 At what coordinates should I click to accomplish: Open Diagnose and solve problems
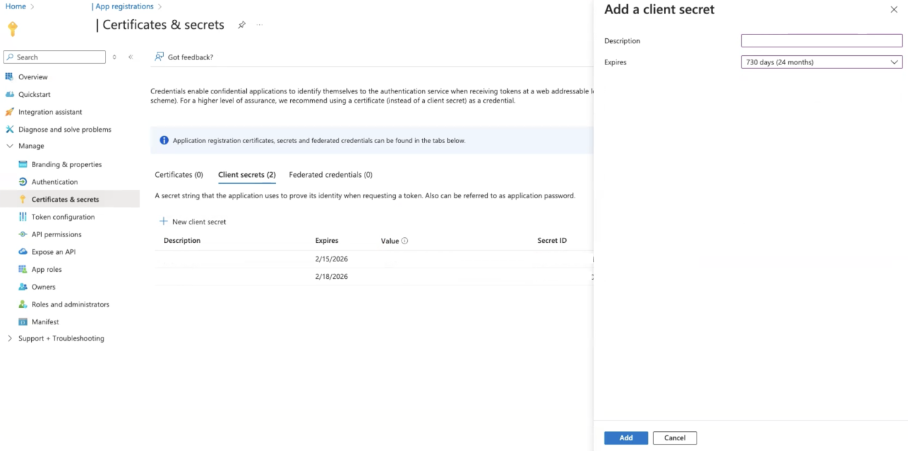point(64,129)
